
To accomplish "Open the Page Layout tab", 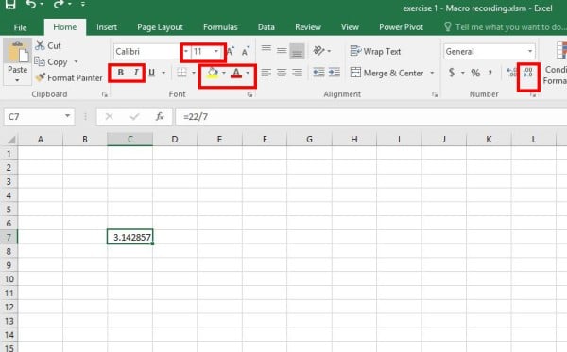I will [160, 27].
